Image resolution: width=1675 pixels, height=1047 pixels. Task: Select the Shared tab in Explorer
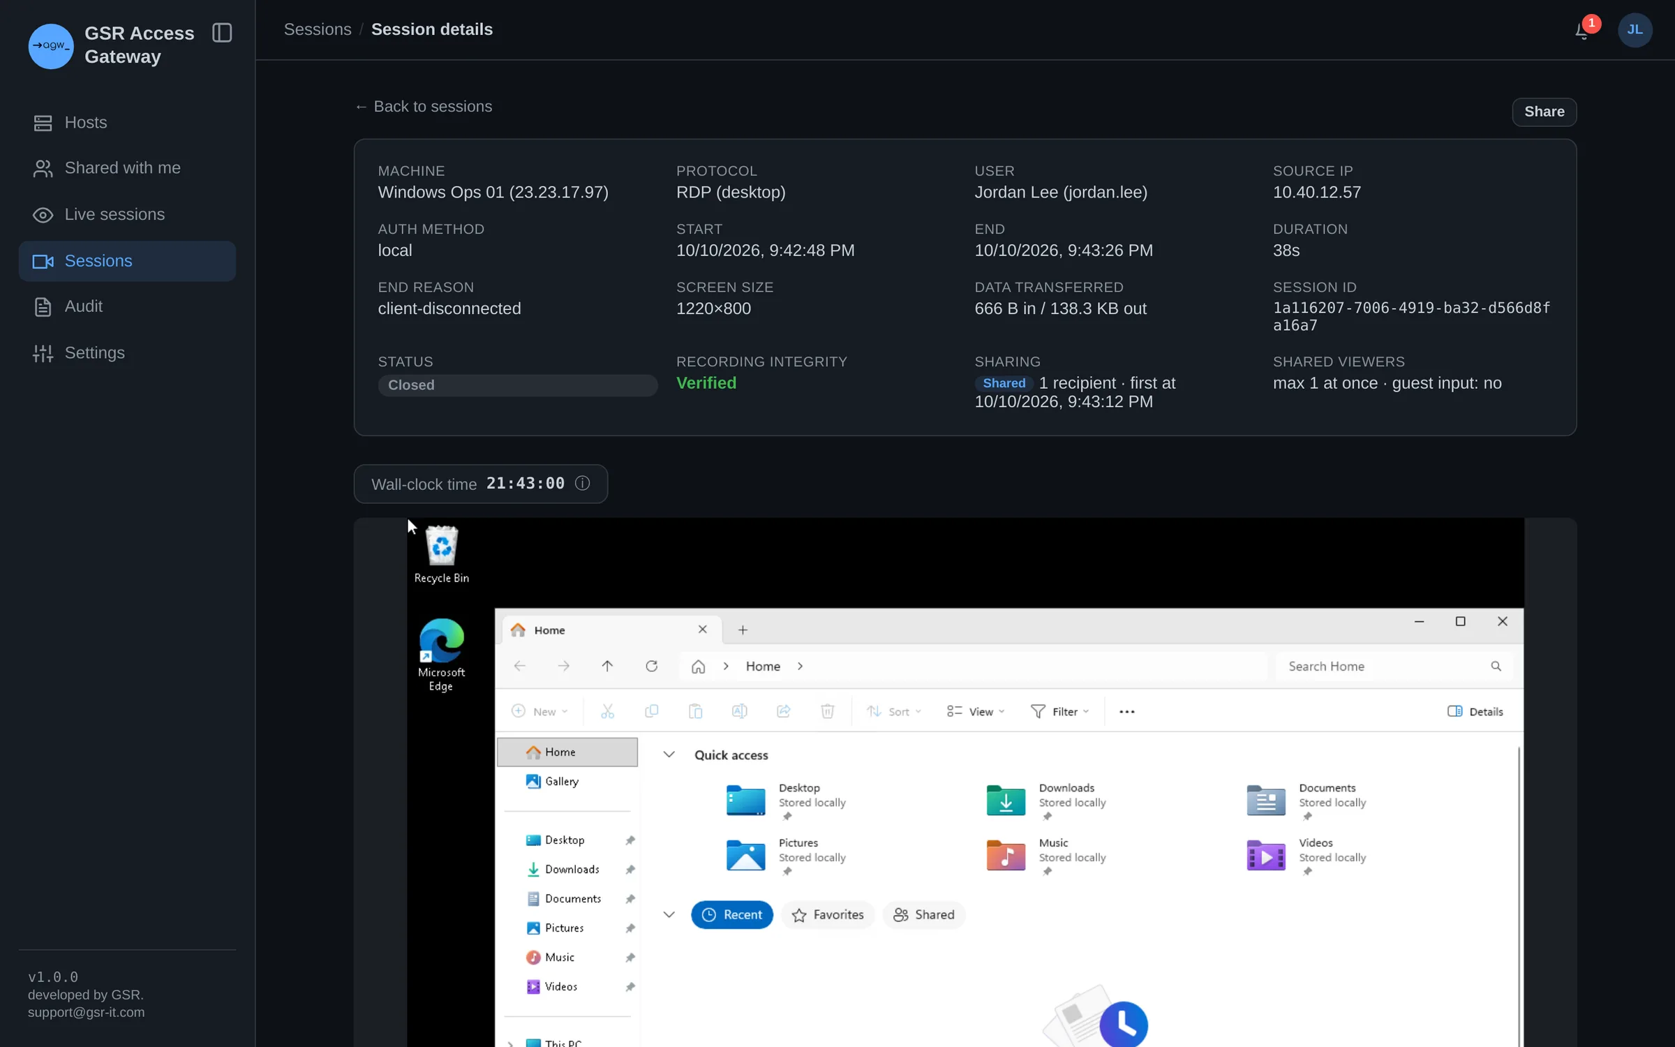(x=923, y=914)
